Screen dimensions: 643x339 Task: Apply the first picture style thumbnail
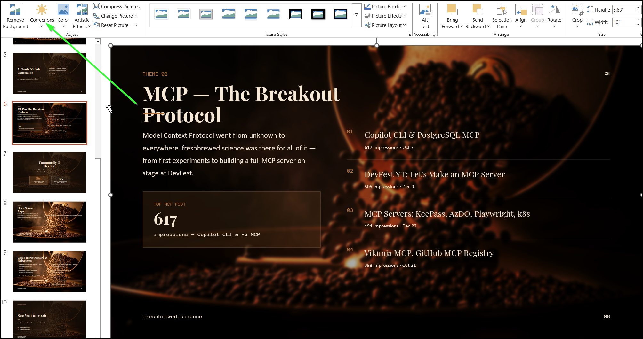tap(161, 14)
